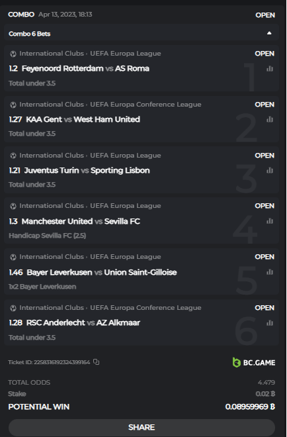Click UEFA Europa Conference League for Gent bet

point(145,105)
